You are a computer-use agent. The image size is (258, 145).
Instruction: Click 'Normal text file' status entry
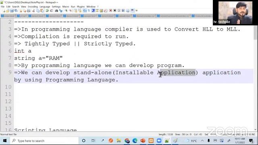[x=8, y=134]
